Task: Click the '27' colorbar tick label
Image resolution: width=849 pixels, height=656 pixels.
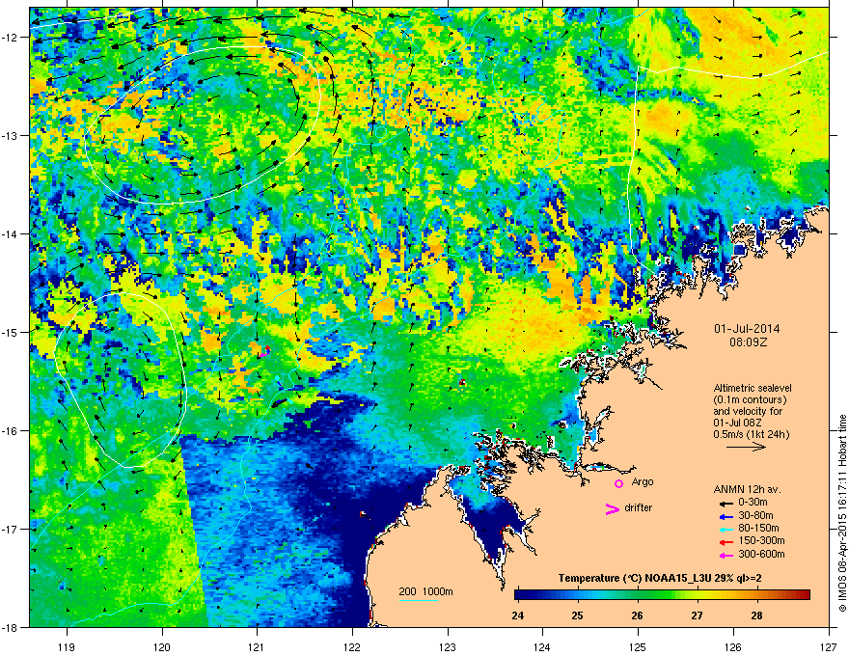Action: (x=698, y=615)
